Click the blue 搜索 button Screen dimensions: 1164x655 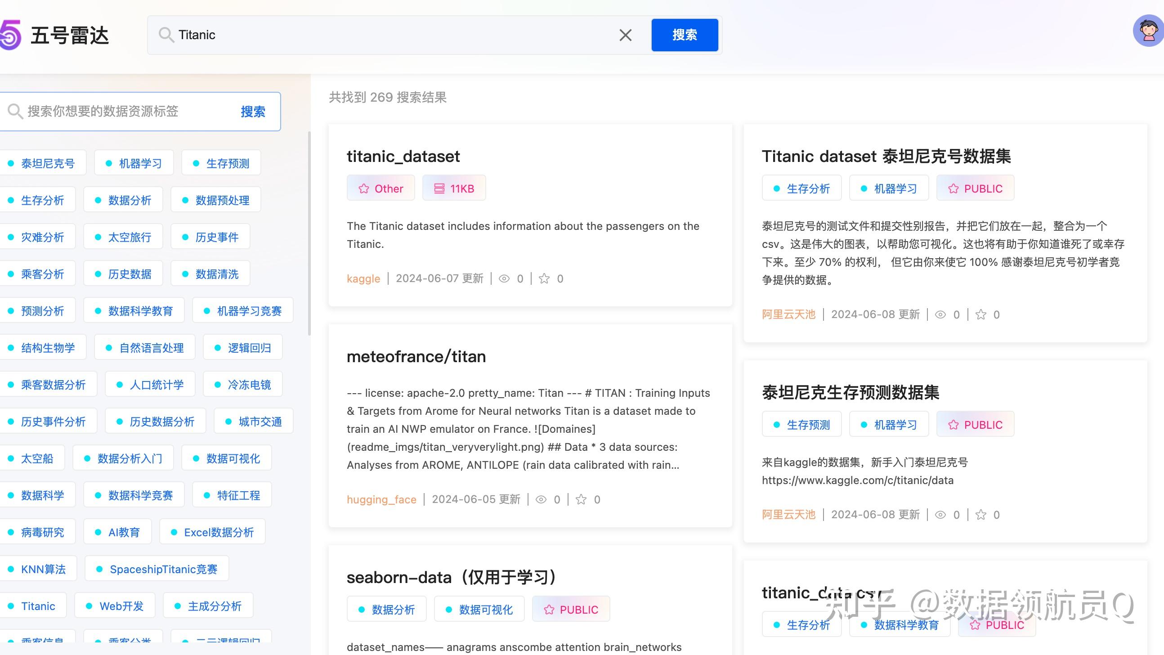click(684, 35)
